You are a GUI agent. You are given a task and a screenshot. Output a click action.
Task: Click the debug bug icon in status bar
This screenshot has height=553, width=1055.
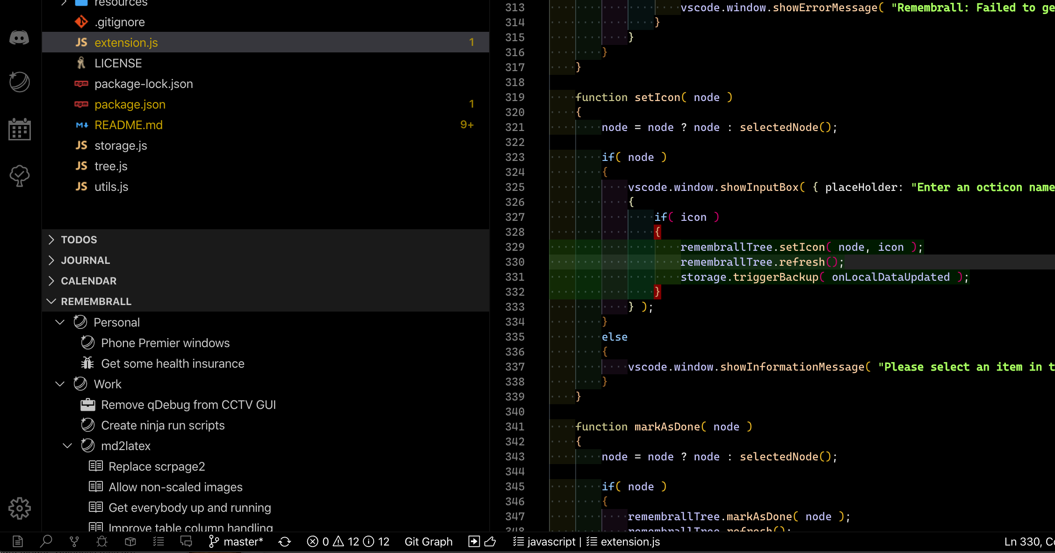[102, 542]
